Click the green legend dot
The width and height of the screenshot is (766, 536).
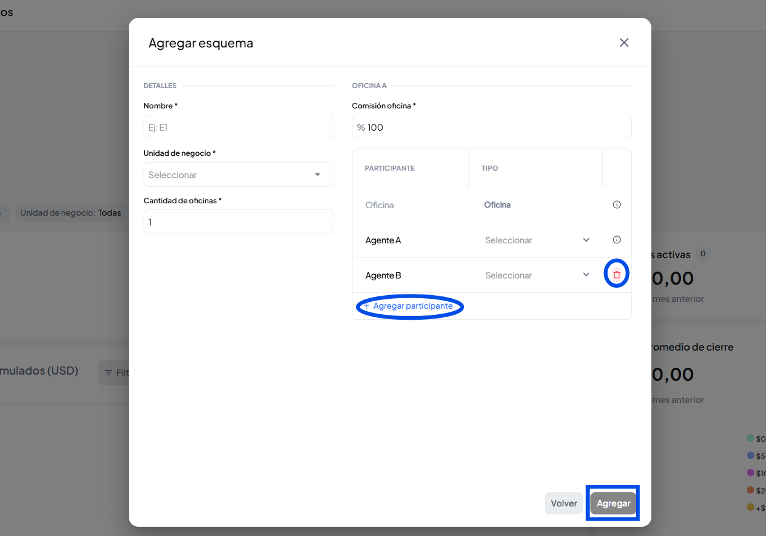[751, 438]
